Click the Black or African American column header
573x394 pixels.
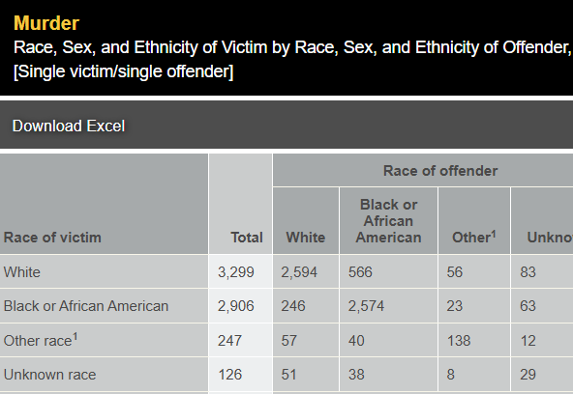tap(388, 220)
